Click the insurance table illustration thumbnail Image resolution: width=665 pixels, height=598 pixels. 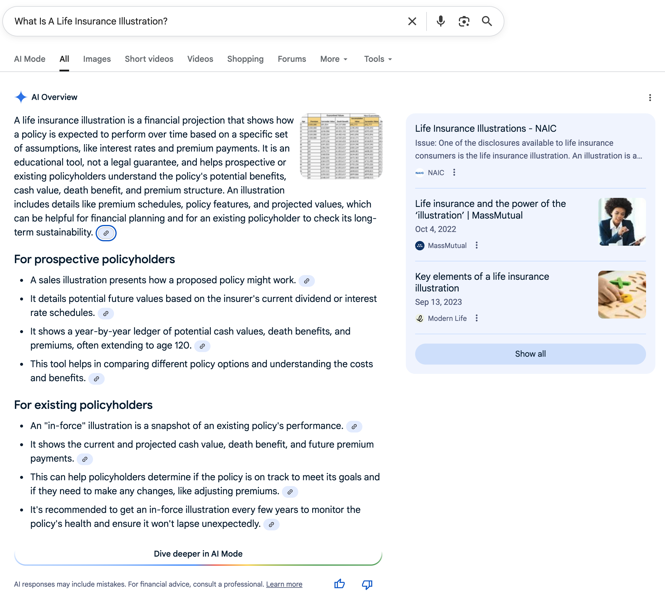pyautogui.click(x=341, y=146)
